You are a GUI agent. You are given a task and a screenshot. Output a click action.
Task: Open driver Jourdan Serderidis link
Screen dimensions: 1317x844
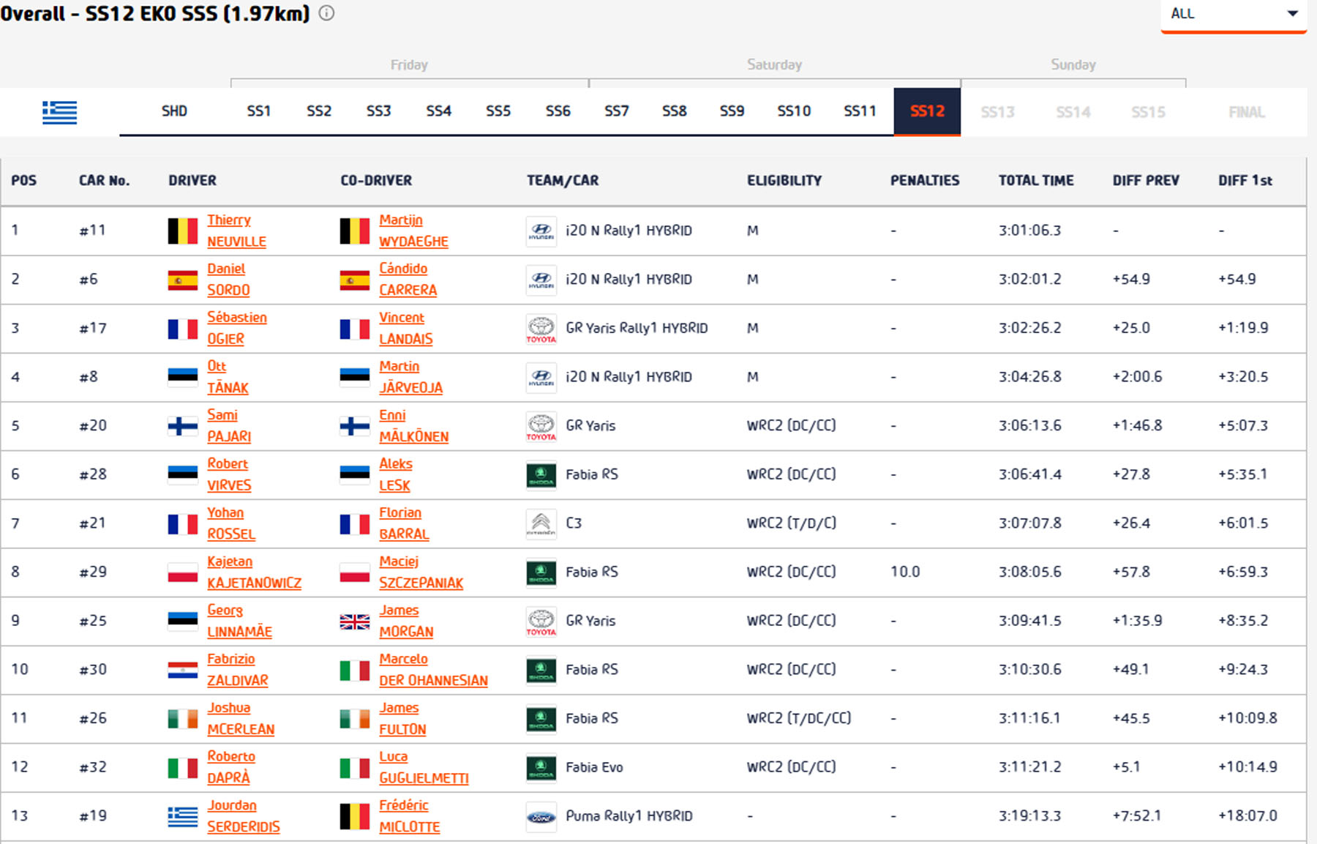[244, 816]
